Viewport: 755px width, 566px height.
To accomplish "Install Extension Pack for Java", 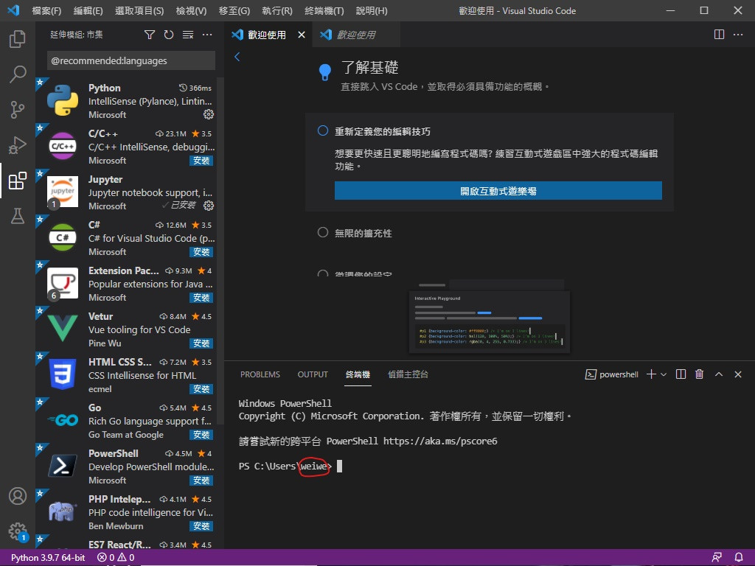I will 201,298.
